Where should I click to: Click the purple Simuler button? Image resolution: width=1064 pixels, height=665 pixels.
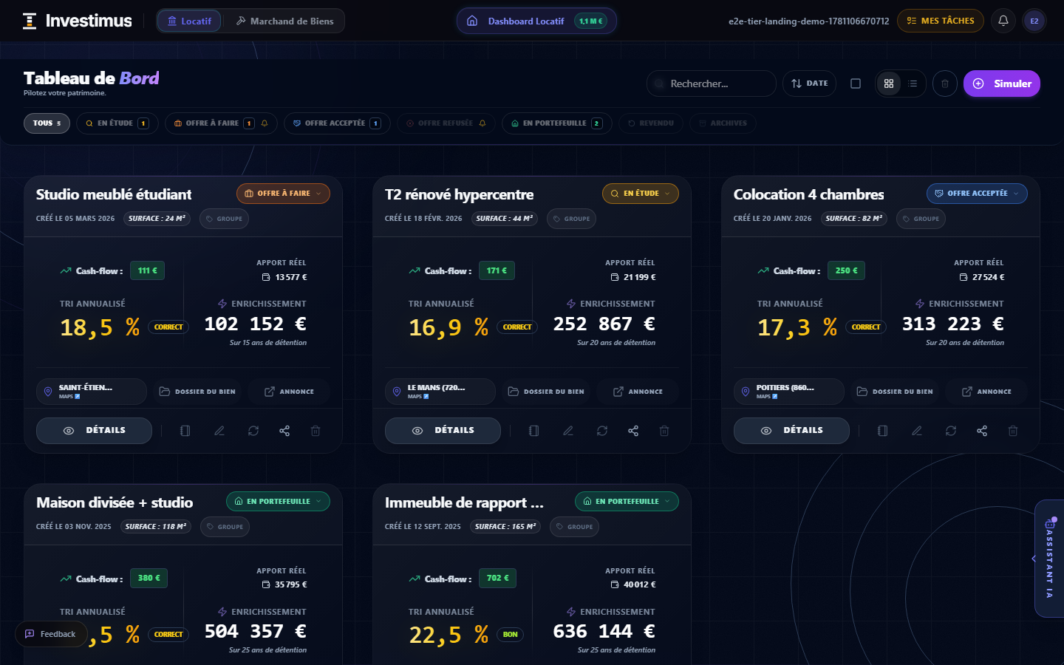tap(1002, 83)
